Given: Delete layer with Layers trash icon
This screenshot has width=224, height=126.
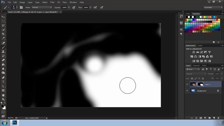Looking at the screenshot, I should point(218,118).
